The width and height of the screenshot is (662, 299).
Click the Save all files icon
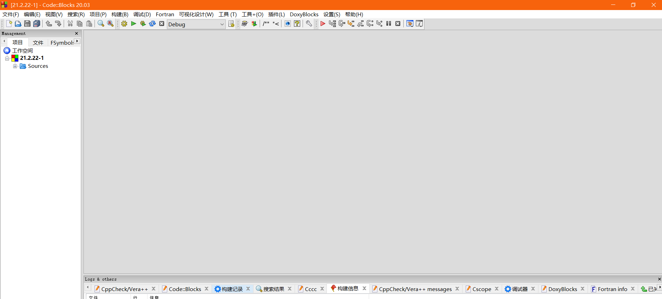36,24
